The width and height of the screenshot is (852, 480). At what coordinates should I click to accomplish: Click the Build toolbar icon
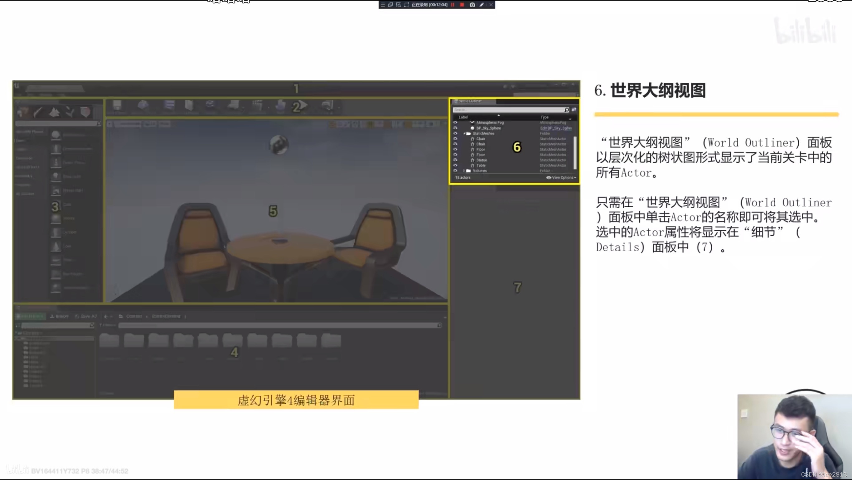click(280, 105)
